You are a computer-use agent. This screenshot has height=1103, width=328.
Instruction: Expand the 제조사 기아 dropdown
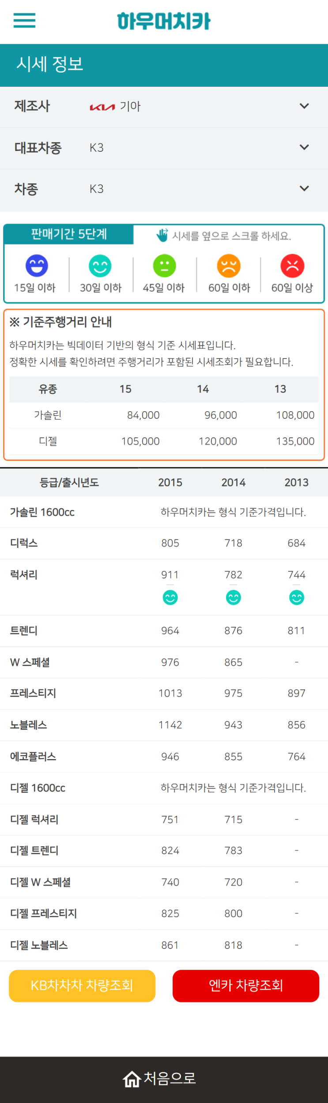click(x=164, y=106)
